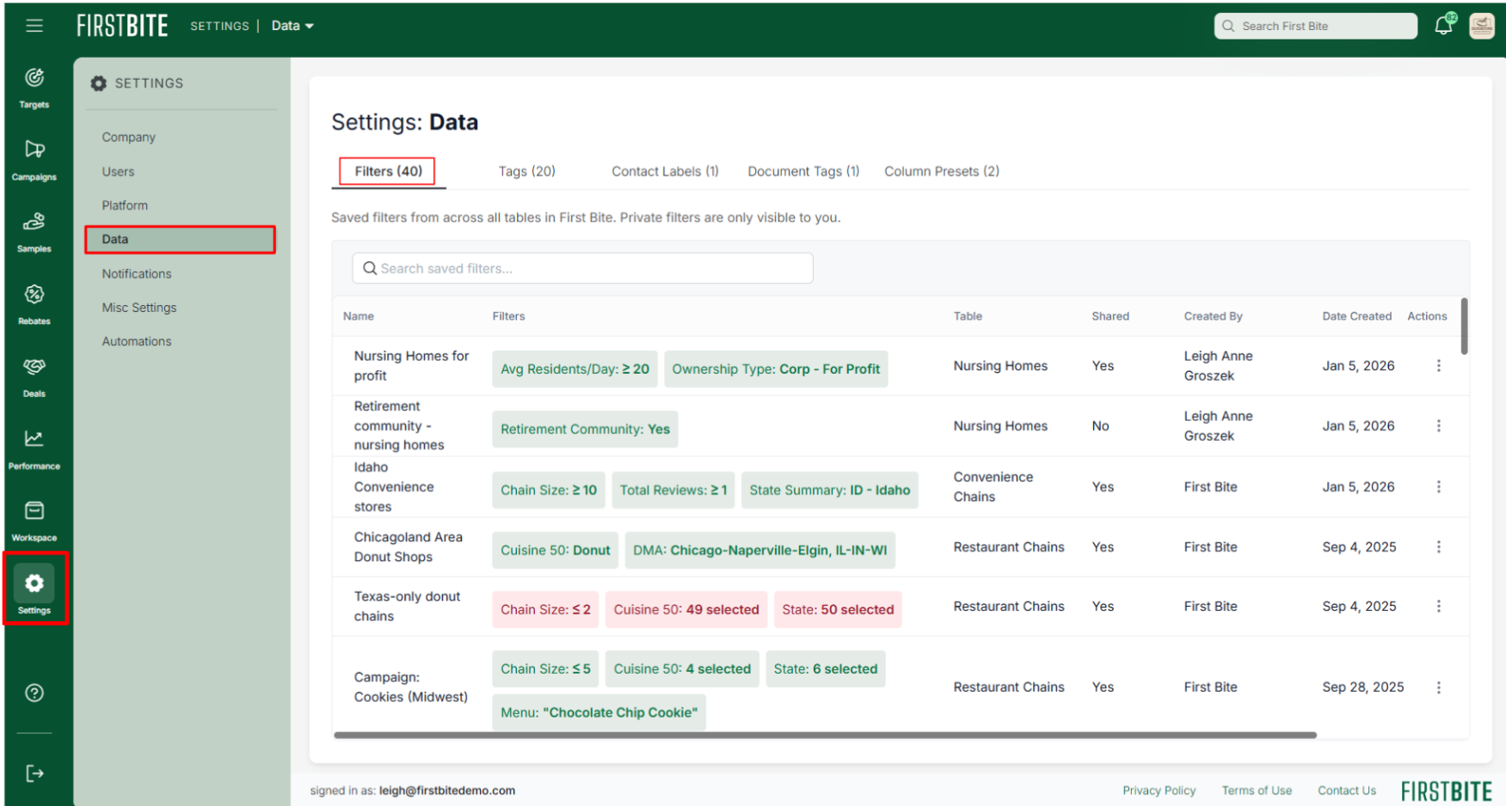Open the hamburger navigation menu

pyautogui.click(x=34, y=26)
